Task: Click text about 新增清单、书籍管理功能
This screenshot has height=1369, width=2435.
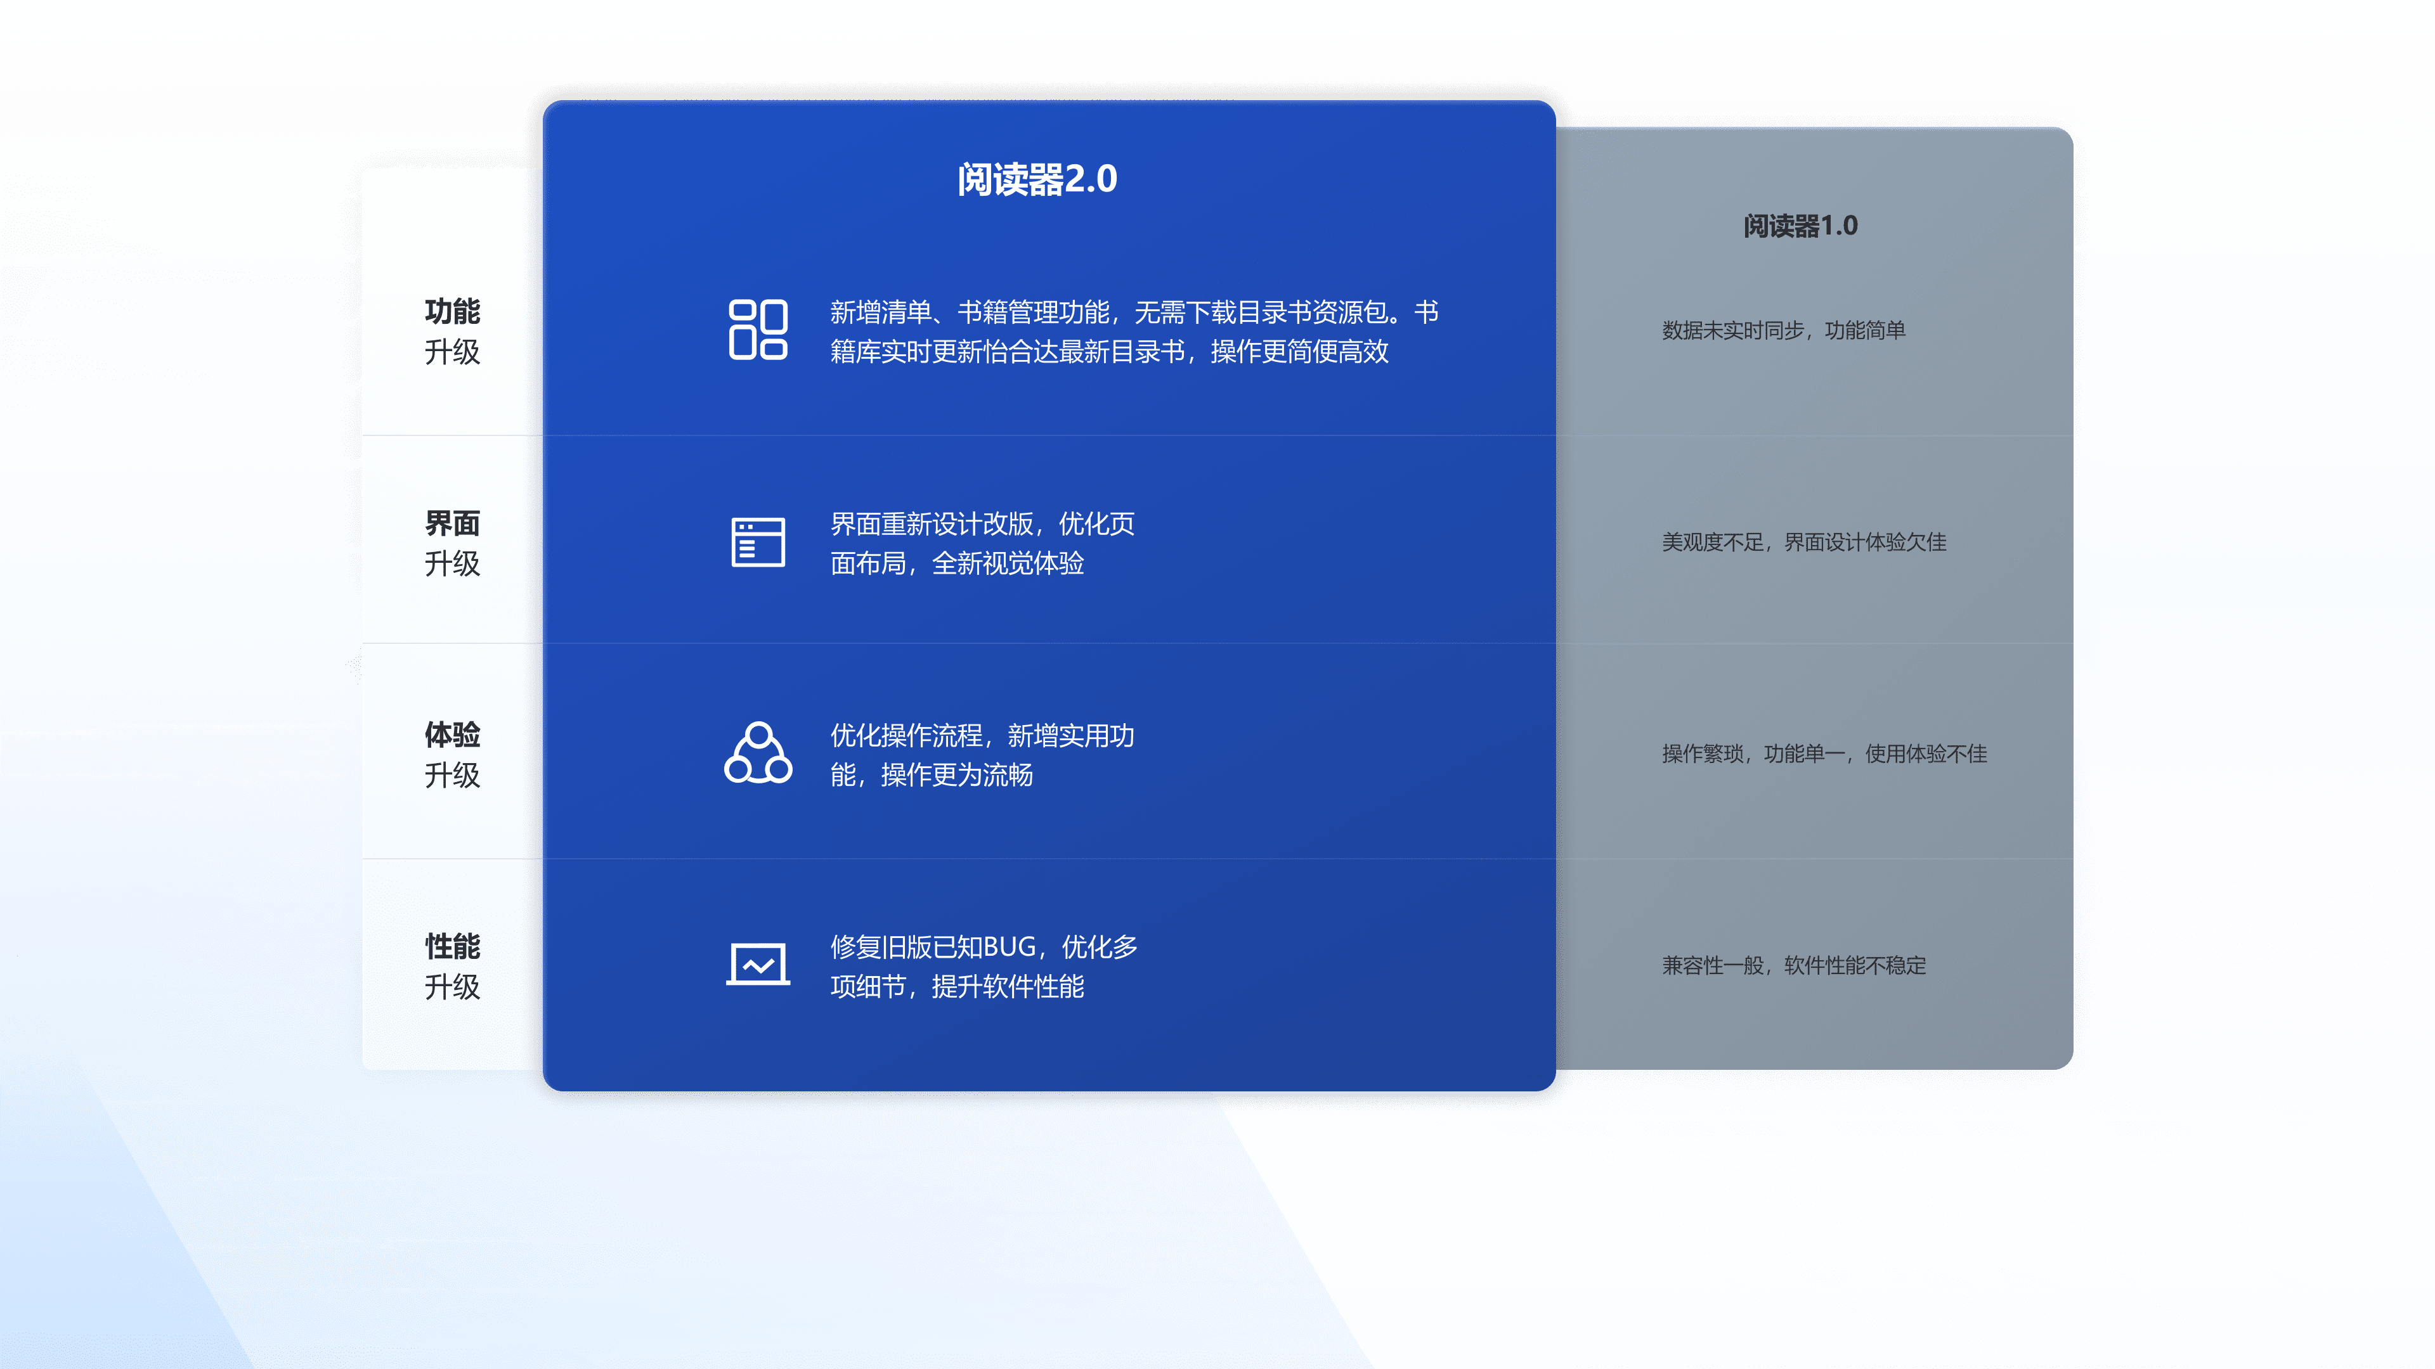Action: (1133, 312)
